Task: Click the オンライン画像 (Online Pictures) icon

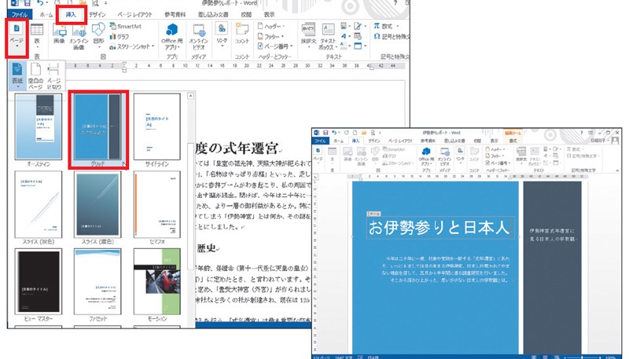Action: (x=79, y=37)
